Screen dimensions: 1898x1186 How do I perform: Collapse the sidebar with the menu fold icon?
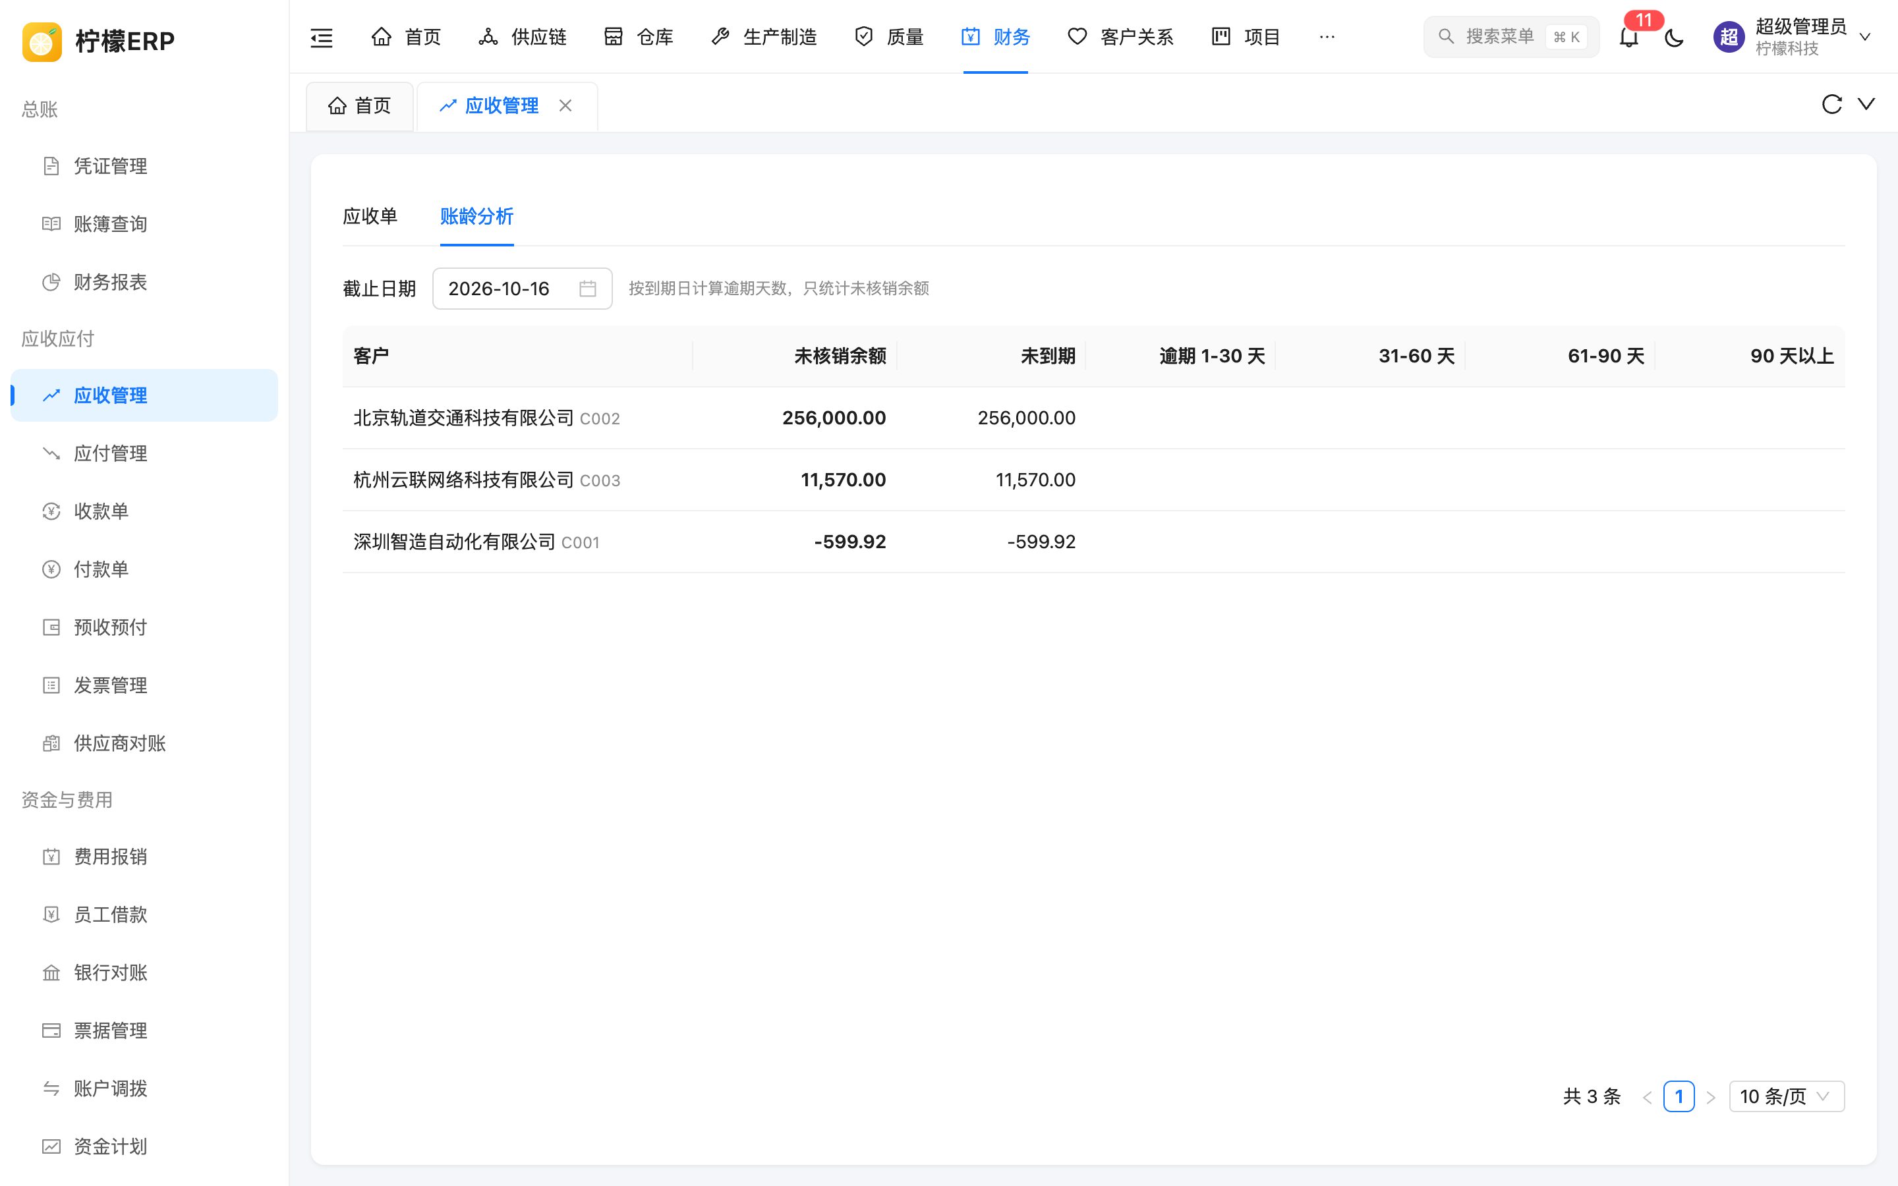[322, 37]
